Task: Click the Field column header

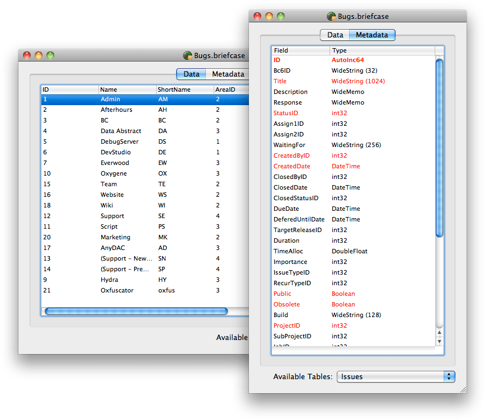Action: [x=298, y=50]
